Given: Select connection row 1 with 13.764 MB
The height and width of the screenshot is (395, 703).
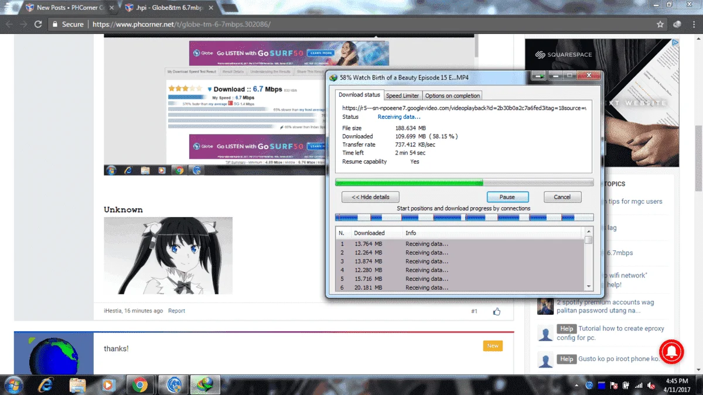Looking at the screenshot, I should coord(459,243).
